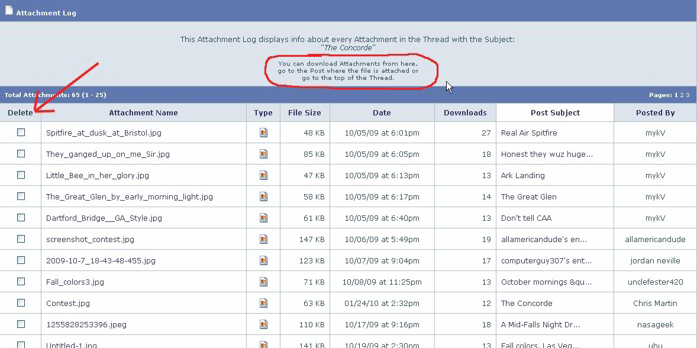Download Fall_colors3.jpg attachment
The width and height of the screenshot is (697, 348).
(x=75, y=282)
